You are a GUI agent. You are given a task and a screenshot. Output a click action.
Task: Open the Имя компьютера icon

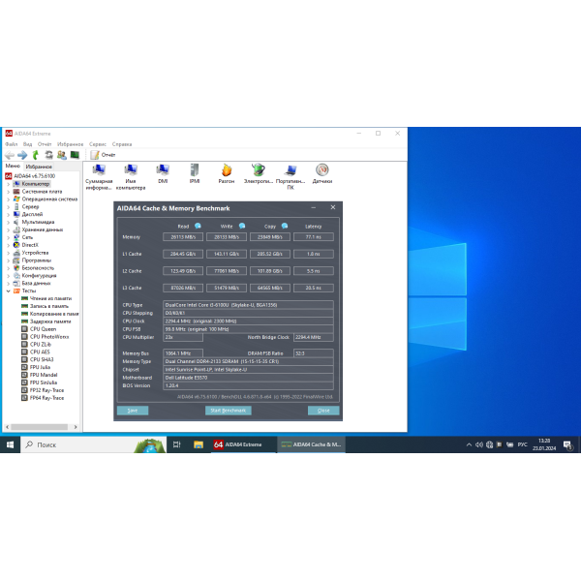[x=131, y=177]
